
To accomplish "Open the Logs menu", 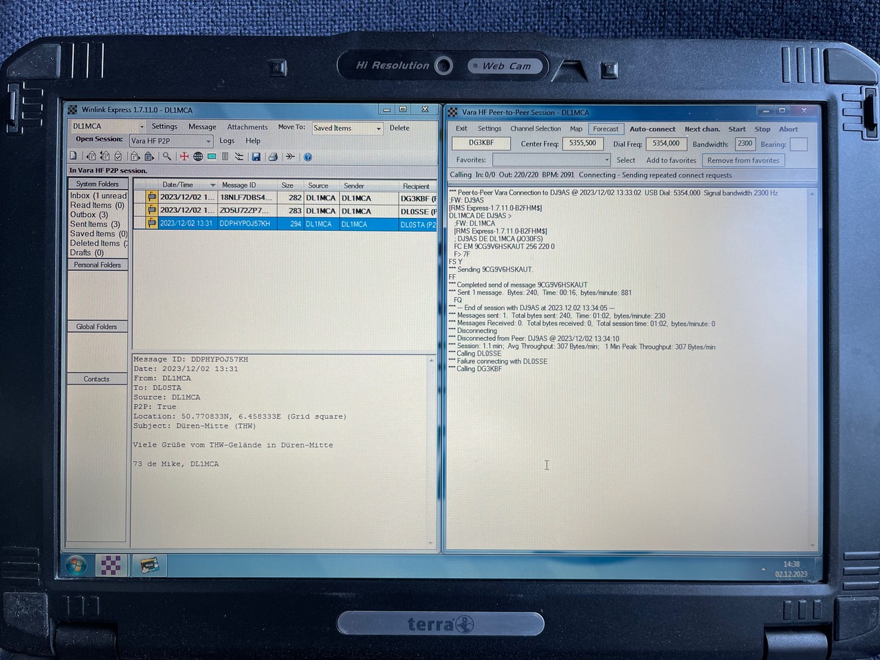I will pos(227,141).
